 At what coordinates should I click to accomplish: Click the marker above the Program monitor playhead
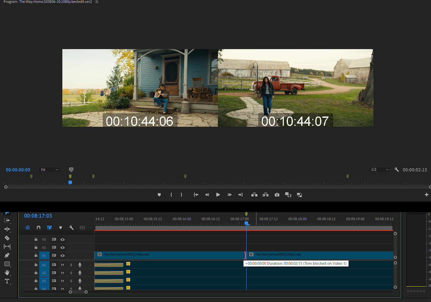tap(70, 177)
